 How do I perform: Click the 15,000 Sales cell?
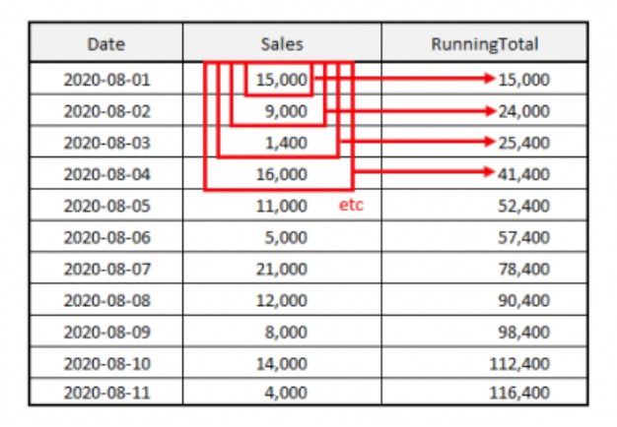click(282, 79)
